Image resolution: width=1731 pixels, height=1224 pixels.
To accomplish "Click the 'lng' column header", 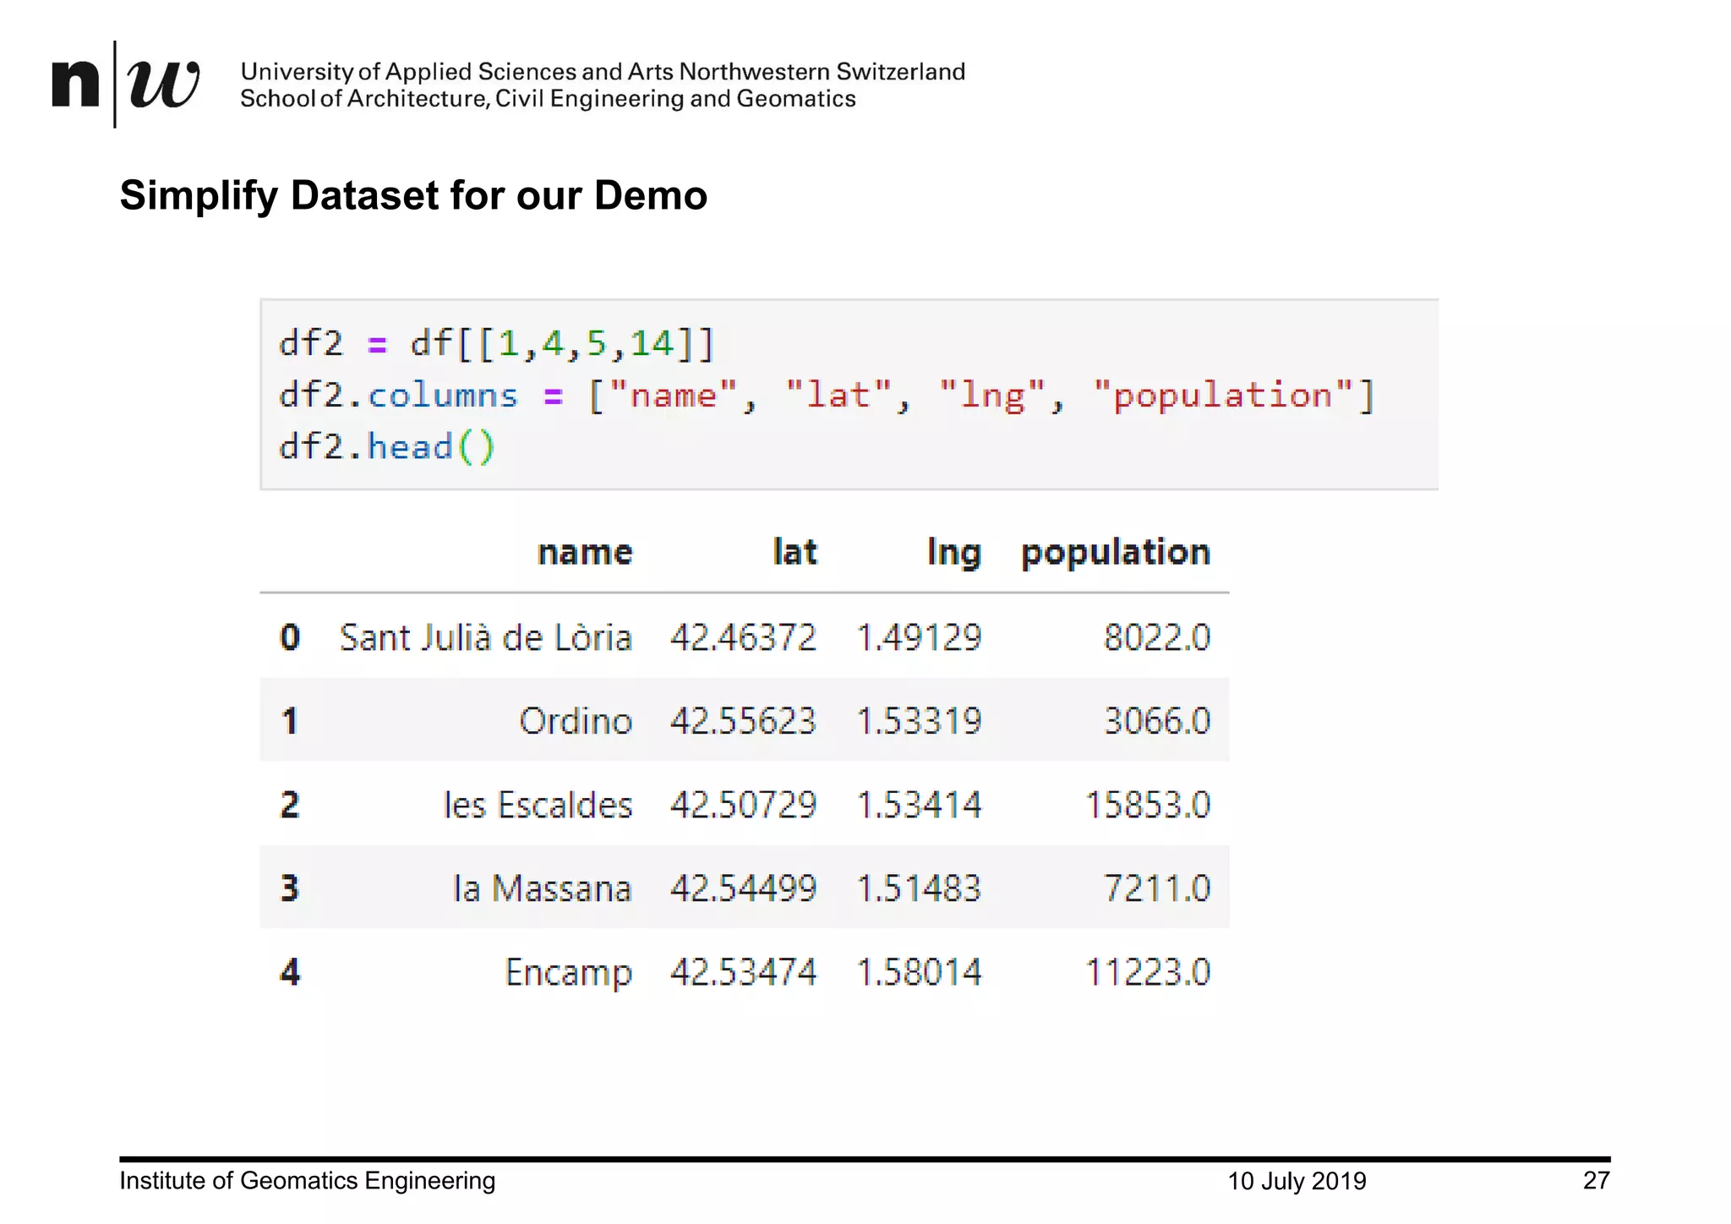I will click(954, 553).
